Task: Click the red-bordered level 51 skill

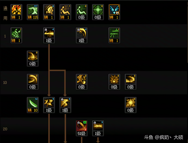Action: point(82,128)
